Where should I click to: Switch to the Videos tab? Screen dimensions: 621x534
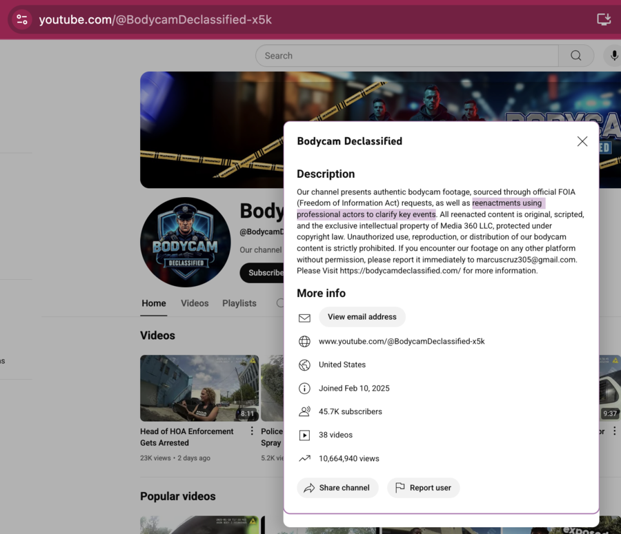pos(195,303)
